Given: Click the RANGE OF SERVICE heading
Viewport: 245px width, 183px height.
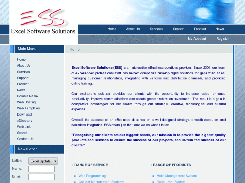Looking at the screenshot, I should (91, 165).
